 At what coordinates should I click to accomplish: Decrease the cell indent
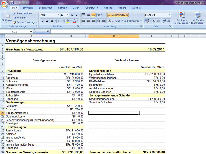99,21
